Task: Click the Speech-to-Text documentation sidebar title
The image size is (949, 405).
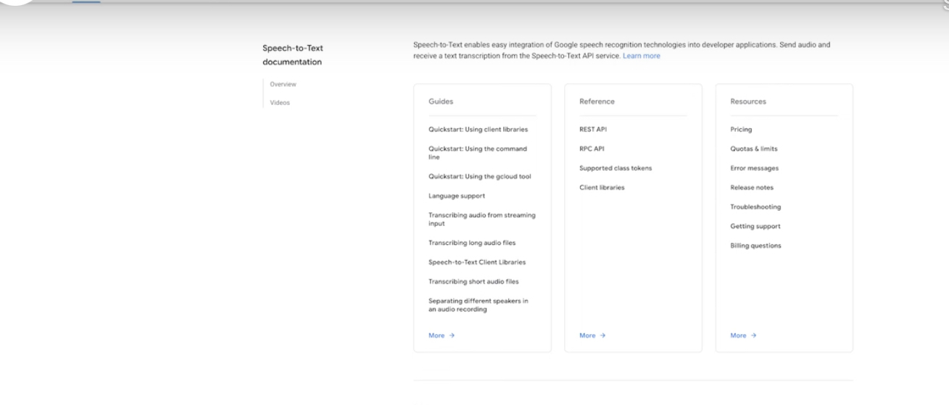Action: [x=293, y=55]
